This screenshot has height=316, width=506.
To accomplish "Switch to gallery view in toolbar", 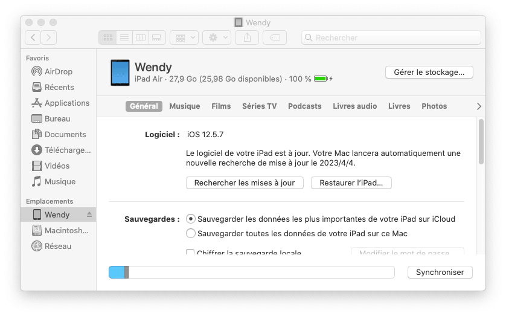I will pos(157,37).
